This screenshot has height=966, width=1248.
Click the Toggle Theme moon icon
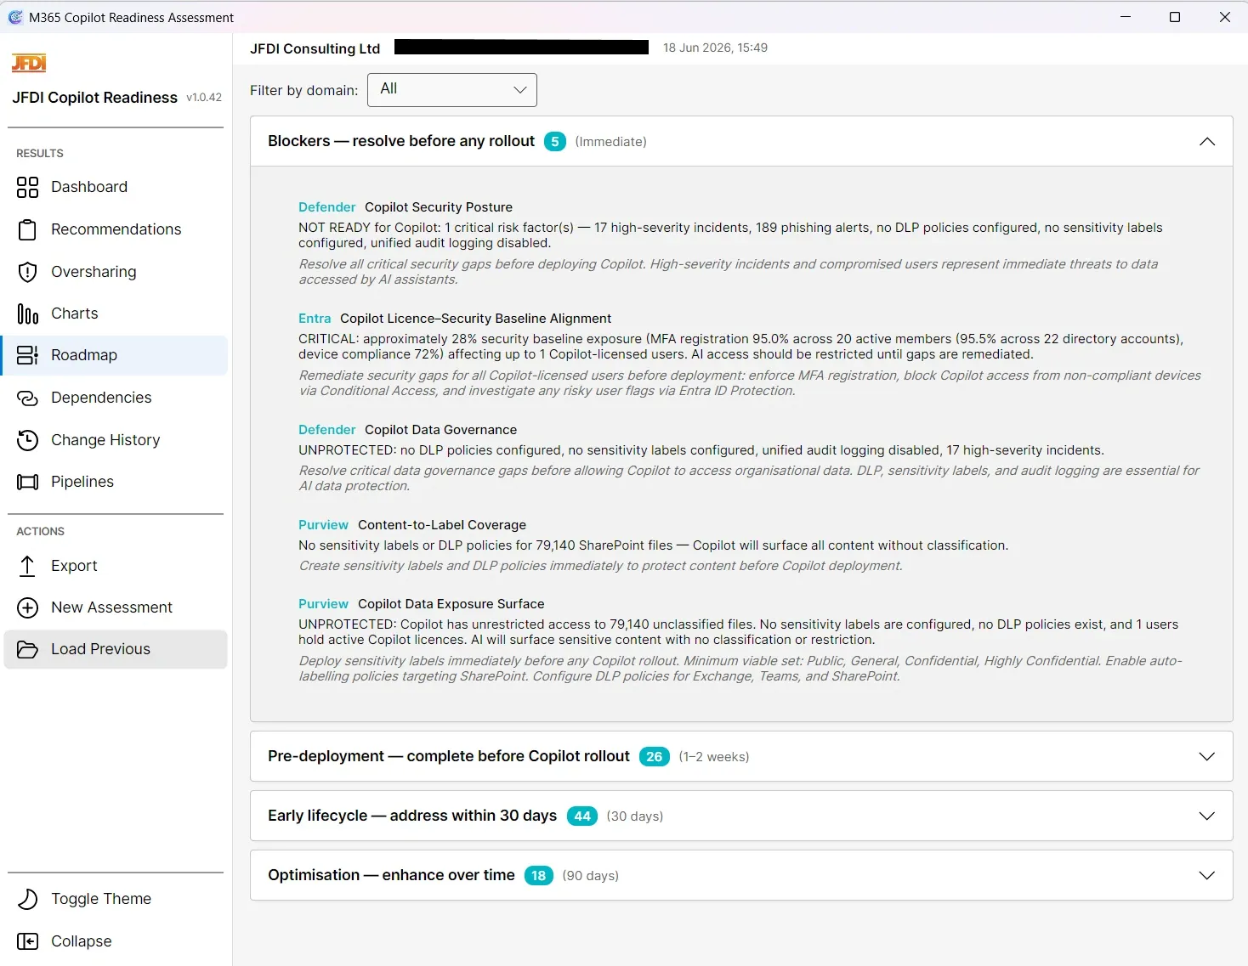28,899
